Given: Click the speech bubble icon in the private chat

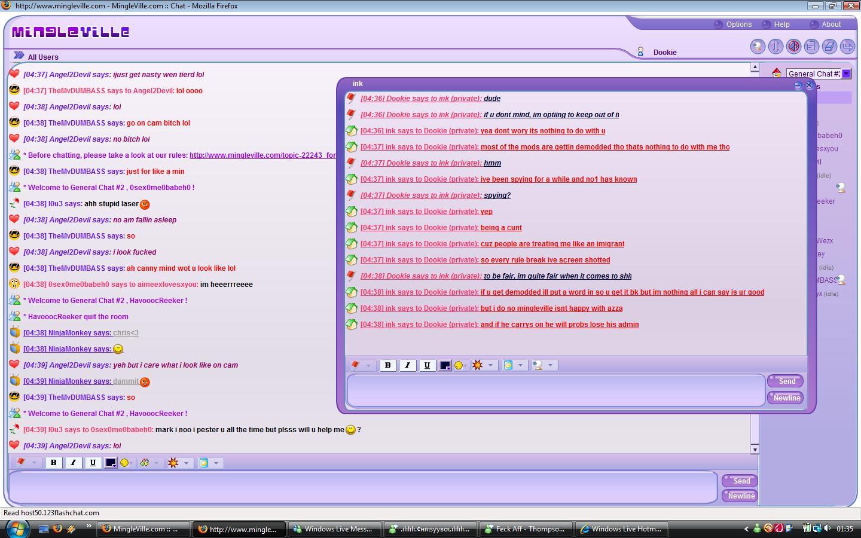Looking at the screenshot, I should click(x=508, y=365).
